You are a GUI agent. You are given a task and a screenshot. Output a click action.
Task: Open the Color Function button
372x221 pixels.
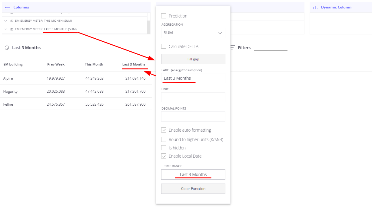click(x=193, y=189)
